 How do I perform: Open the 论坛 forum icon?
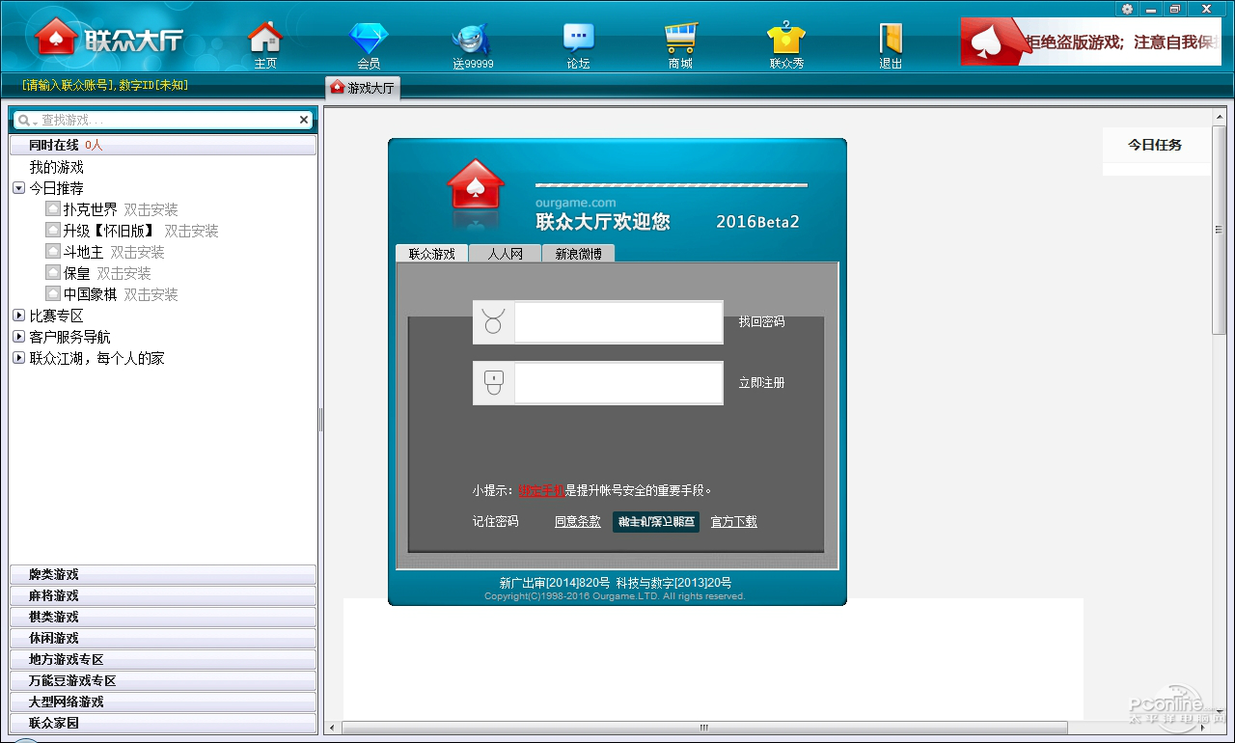(578, 41)
